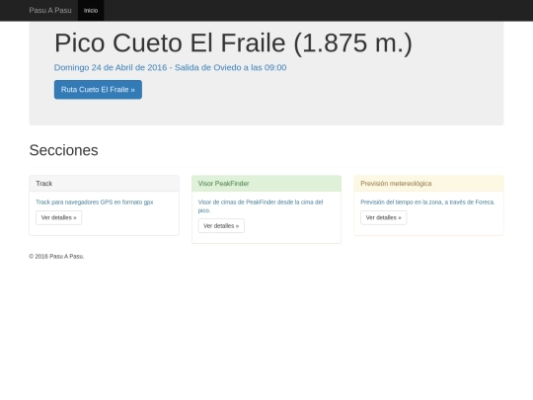Open Ver detalles under Previsión metereológica

tap(383, 217)
